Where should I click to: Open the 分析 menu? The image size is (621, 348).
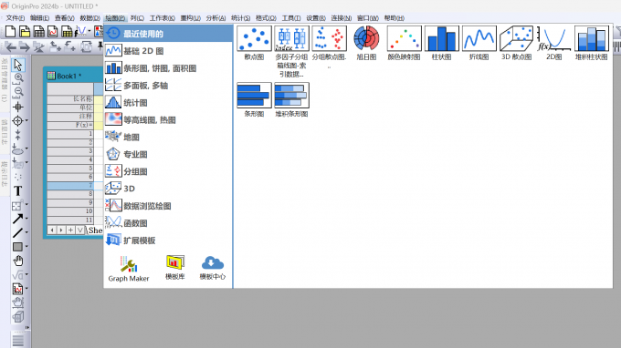click(x=216, y=18)
